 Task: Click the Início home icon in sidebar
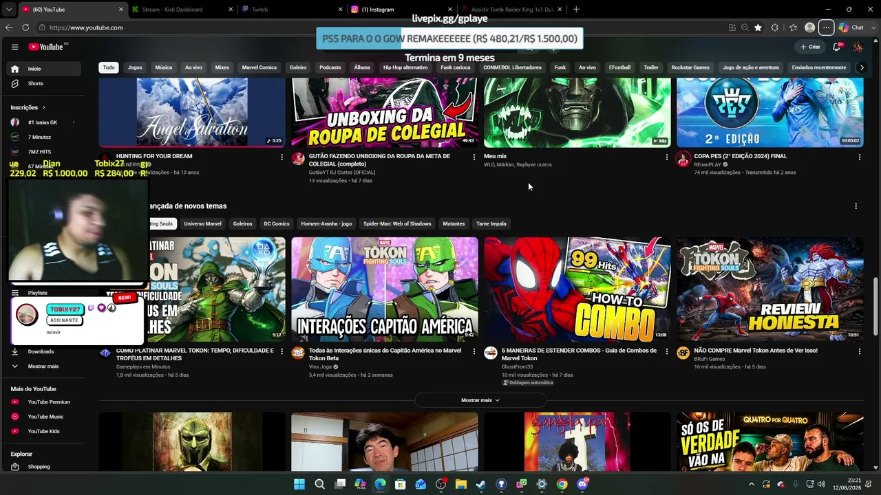tap(14, 69)
